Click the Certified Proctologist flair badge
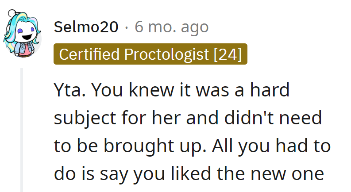 (150, 54)
